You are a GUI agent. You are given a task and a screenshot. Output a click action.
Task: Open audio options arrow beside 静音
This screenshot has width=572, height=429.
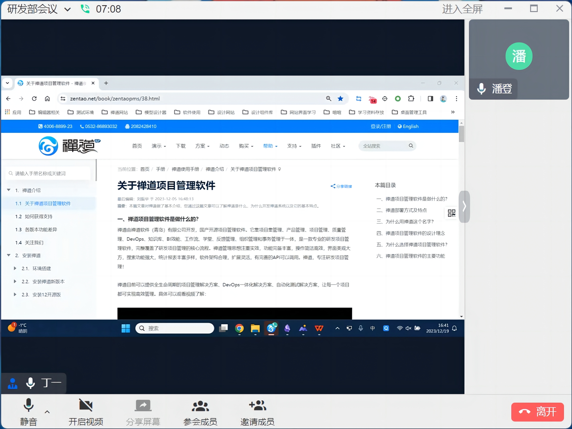coord(47,412)
